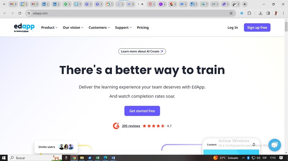Click the 17:53 clock in the taskbar

273,158
